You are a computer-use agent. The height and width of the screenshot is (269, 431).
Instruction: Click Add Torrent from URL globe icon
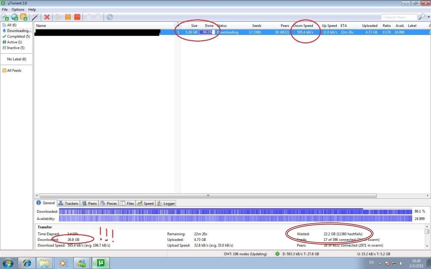pos(14,17)
